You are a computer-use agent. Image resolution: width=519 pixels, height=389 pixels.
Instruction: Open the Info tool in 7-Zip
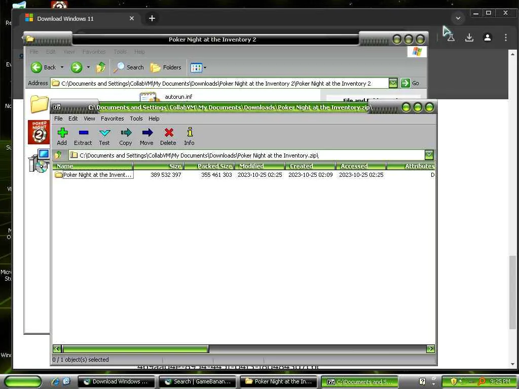pyautogui.click(x=190, y=137)
